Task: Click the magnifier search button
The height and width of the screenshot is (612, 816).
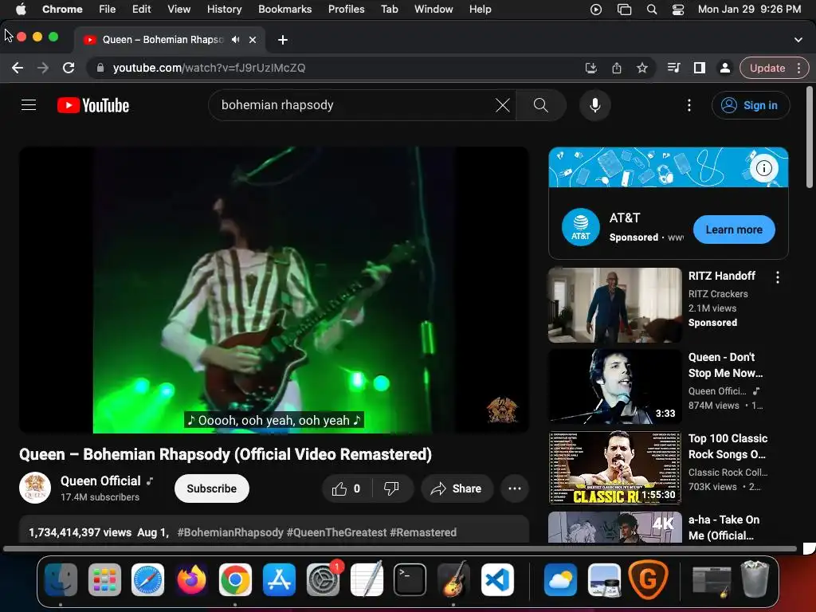Action: coord(541,105)
